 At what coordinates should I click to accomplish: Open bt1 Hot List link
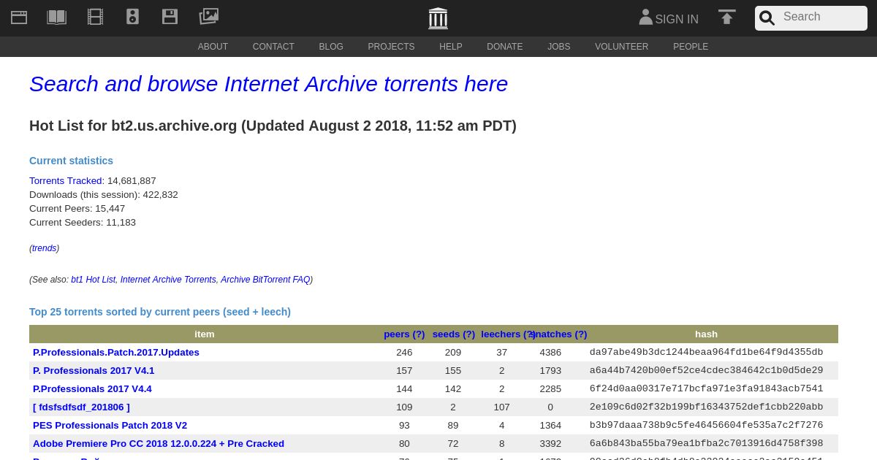(x=93, y=280)
